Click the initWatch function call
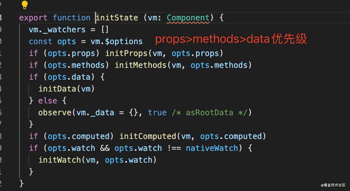Screen dimensions: 350x191 [x=60, y=160]
